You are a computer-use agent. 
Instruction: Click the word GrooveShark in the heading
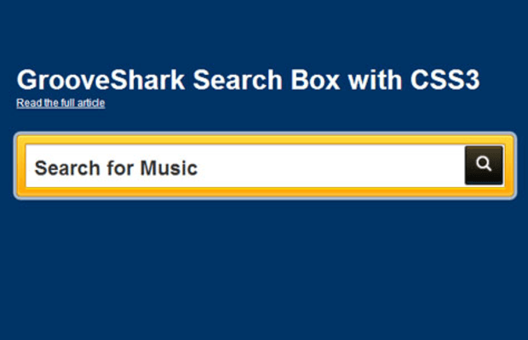pyautogui.click(x=100, y=80)
